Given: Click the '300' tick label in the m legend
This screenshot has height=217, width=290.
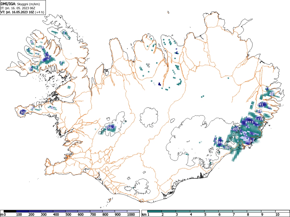Looking at the screenshot, I should pos(44,215).
